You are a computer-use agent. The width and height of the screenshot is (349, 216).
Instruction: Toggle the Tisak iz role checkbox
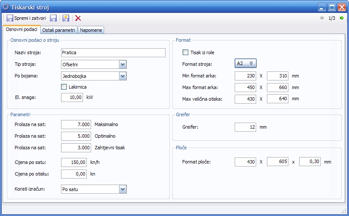click(186, 52)
